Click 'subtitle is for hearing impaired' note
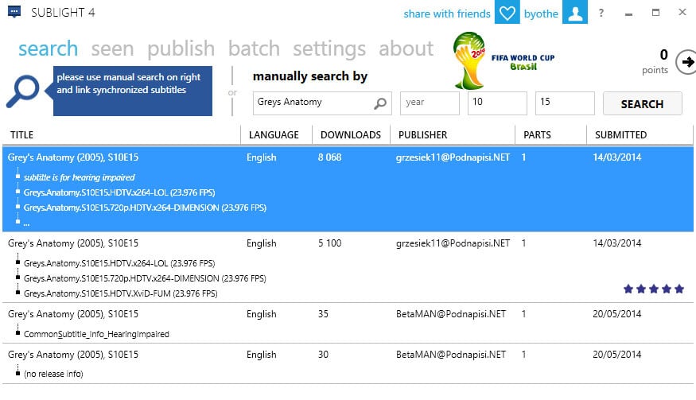This screenshot has width=696, height=400. coord(79,177)
